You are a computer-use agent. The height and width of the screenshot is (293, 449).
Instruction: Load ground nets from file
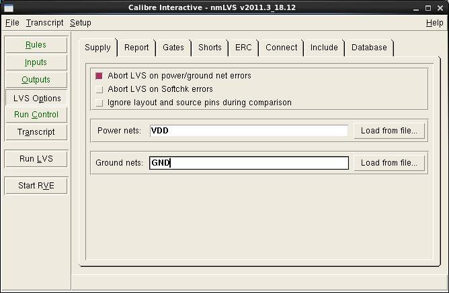(389, 163)
